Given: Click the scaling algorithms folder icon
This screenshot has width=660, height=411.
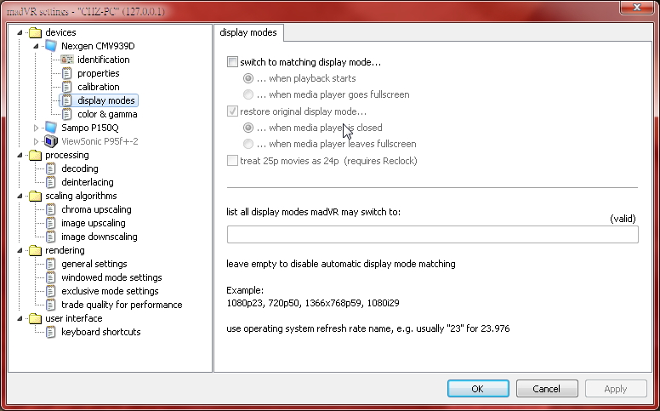Looking at the screenshot, I should pos(35,196).
